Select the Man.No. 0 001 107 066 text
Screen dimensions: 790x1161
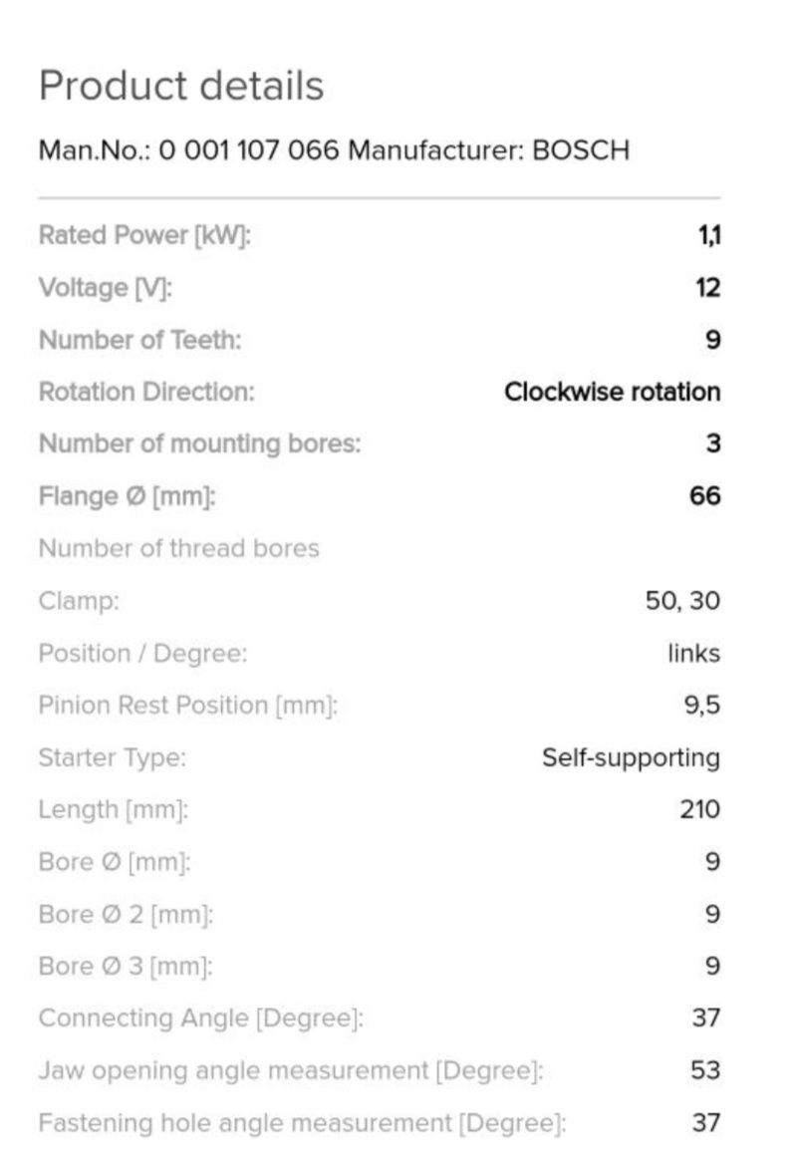point(189,150)
